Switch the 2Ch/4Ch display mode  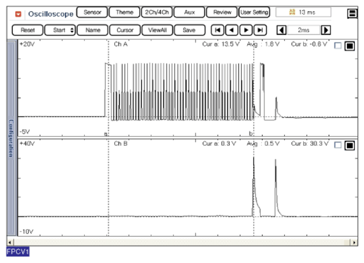(x=157, y=12)
